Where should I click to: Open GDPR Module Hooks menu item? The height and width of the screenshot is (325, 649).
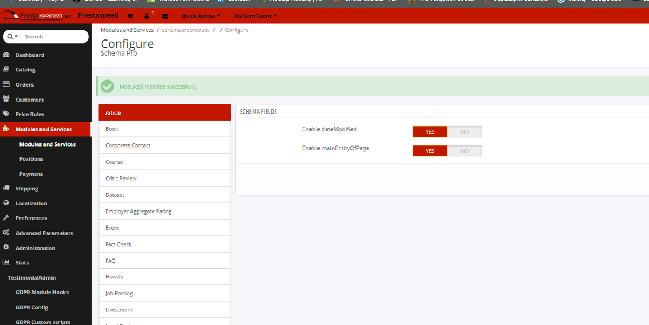click(42, 292)
